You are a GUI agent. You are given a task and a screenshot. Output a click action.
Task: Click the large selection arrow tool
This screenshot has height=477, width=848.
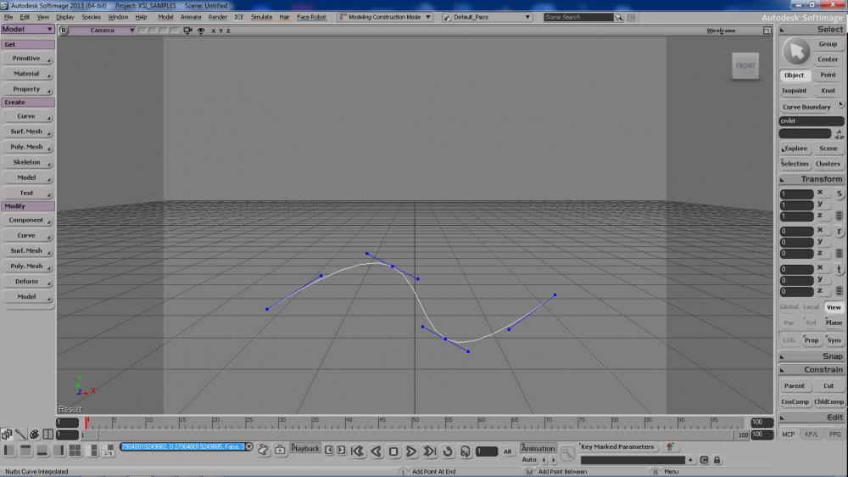(x=796, y=52)
